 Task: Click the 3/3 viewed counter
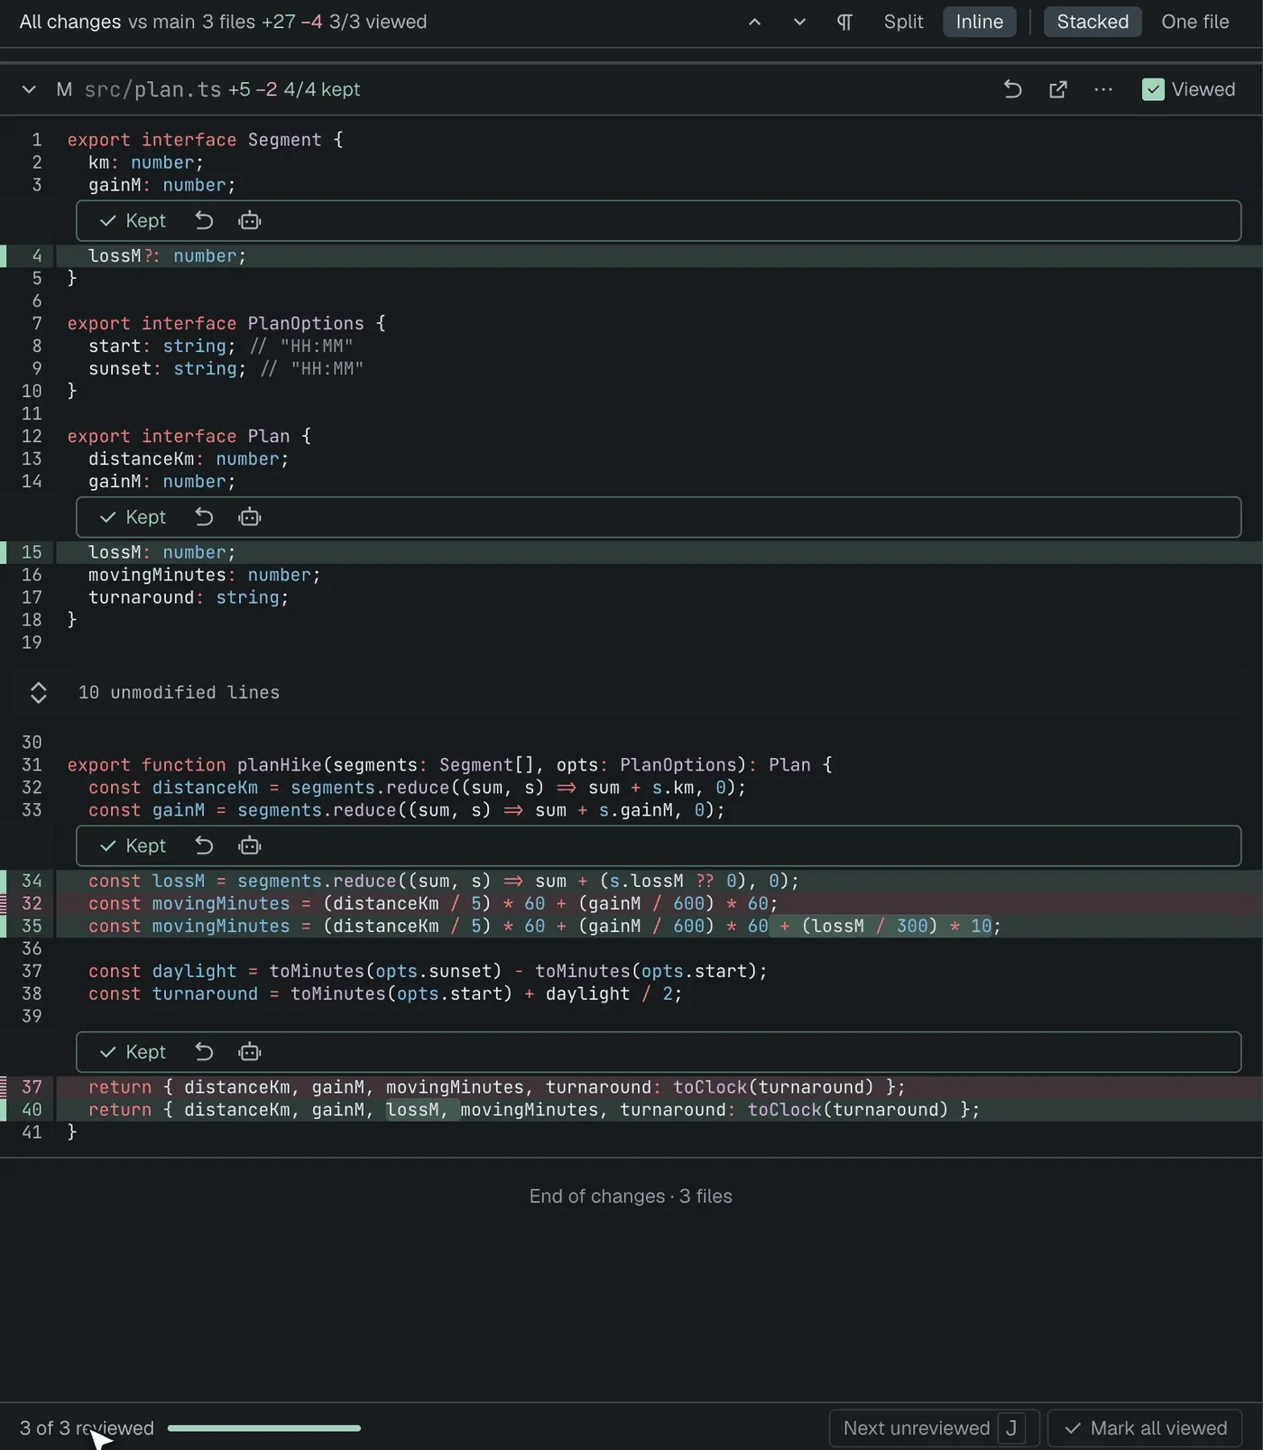click(x=378, y=22)
